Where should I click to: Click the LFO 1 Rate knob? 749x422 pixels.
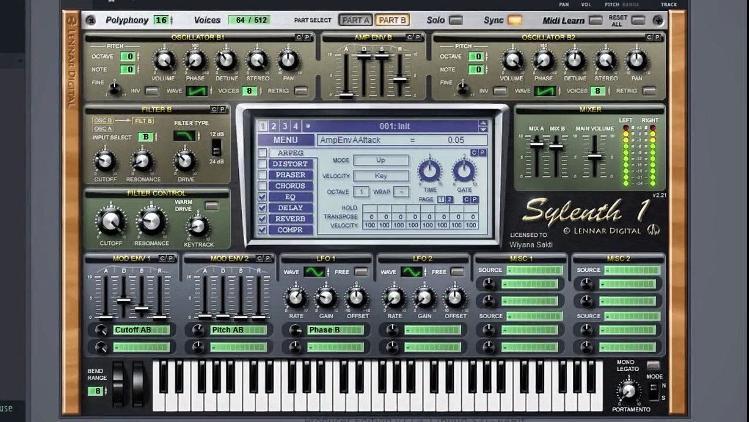pyautogui.click(x=296, y=298)
